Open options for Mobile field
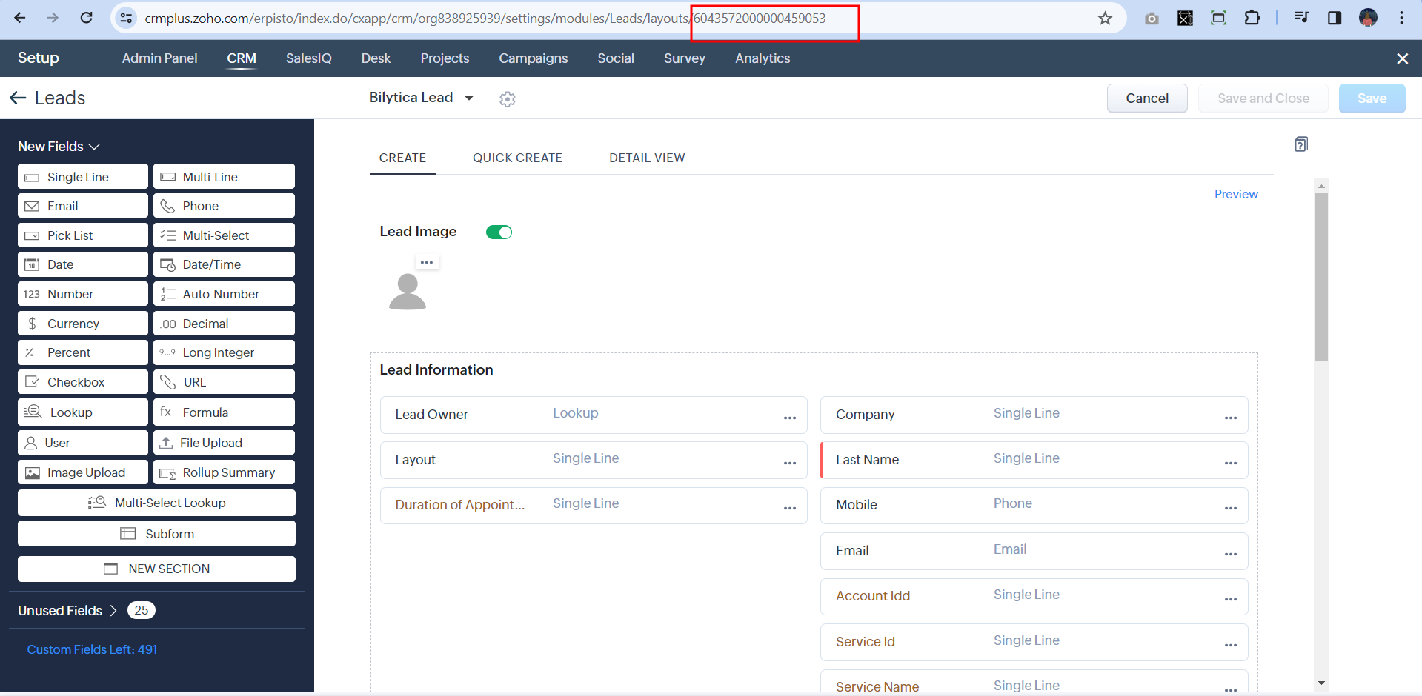 pos(1231,508)
